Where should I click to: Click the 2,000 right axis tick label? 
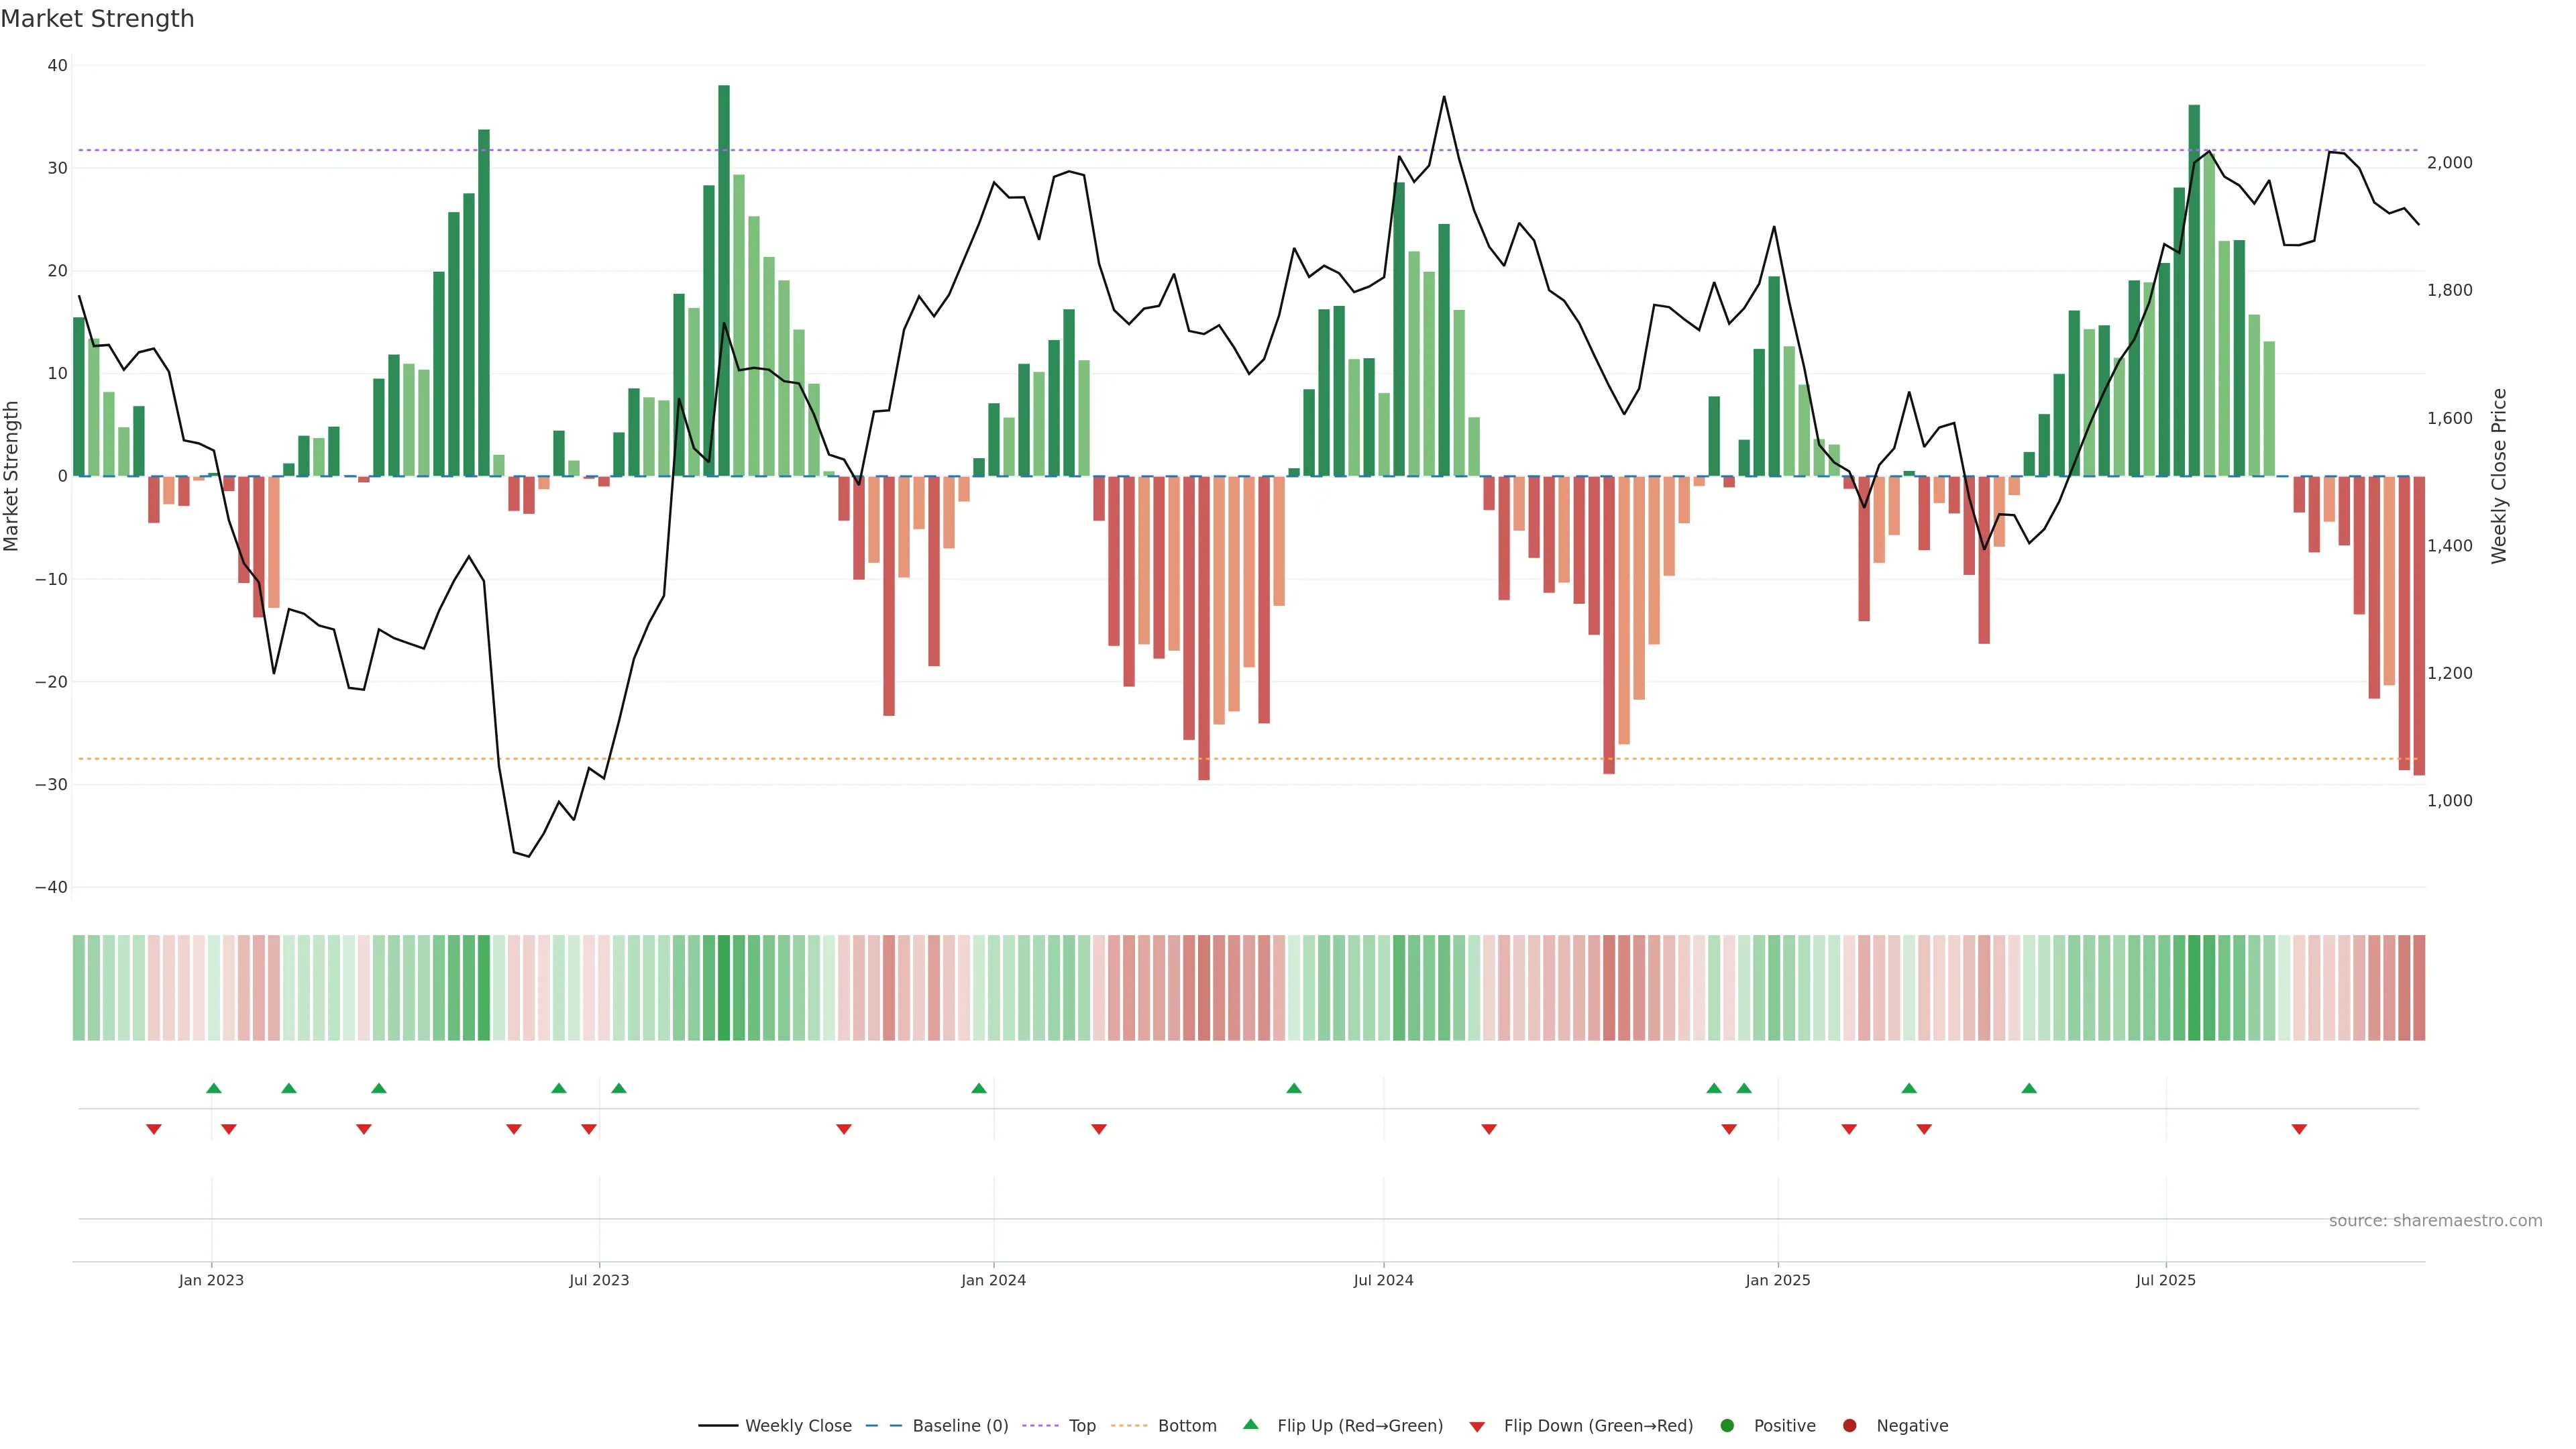click(x=2449, y=163)
